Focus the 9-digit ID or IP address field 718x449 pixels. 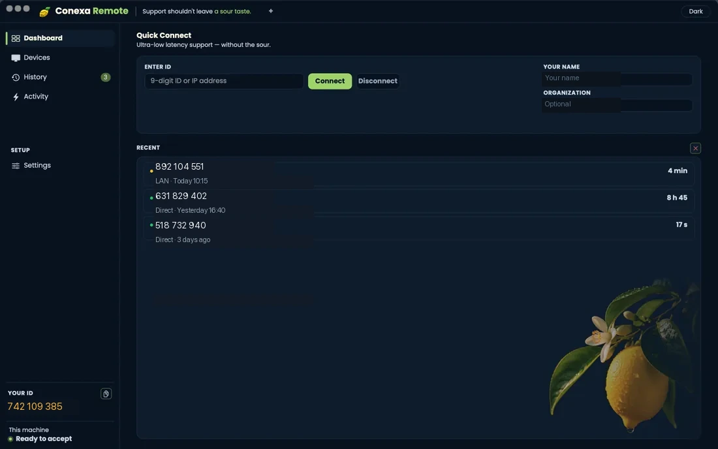pos(224,81)
